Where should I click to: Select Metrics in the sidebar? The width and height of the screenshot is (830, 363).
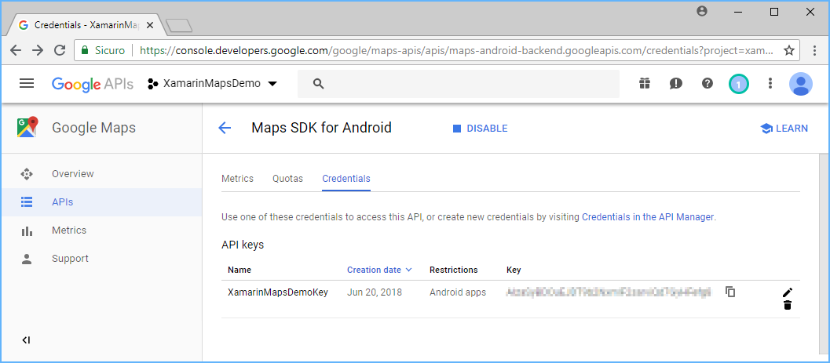pos(101,231)
